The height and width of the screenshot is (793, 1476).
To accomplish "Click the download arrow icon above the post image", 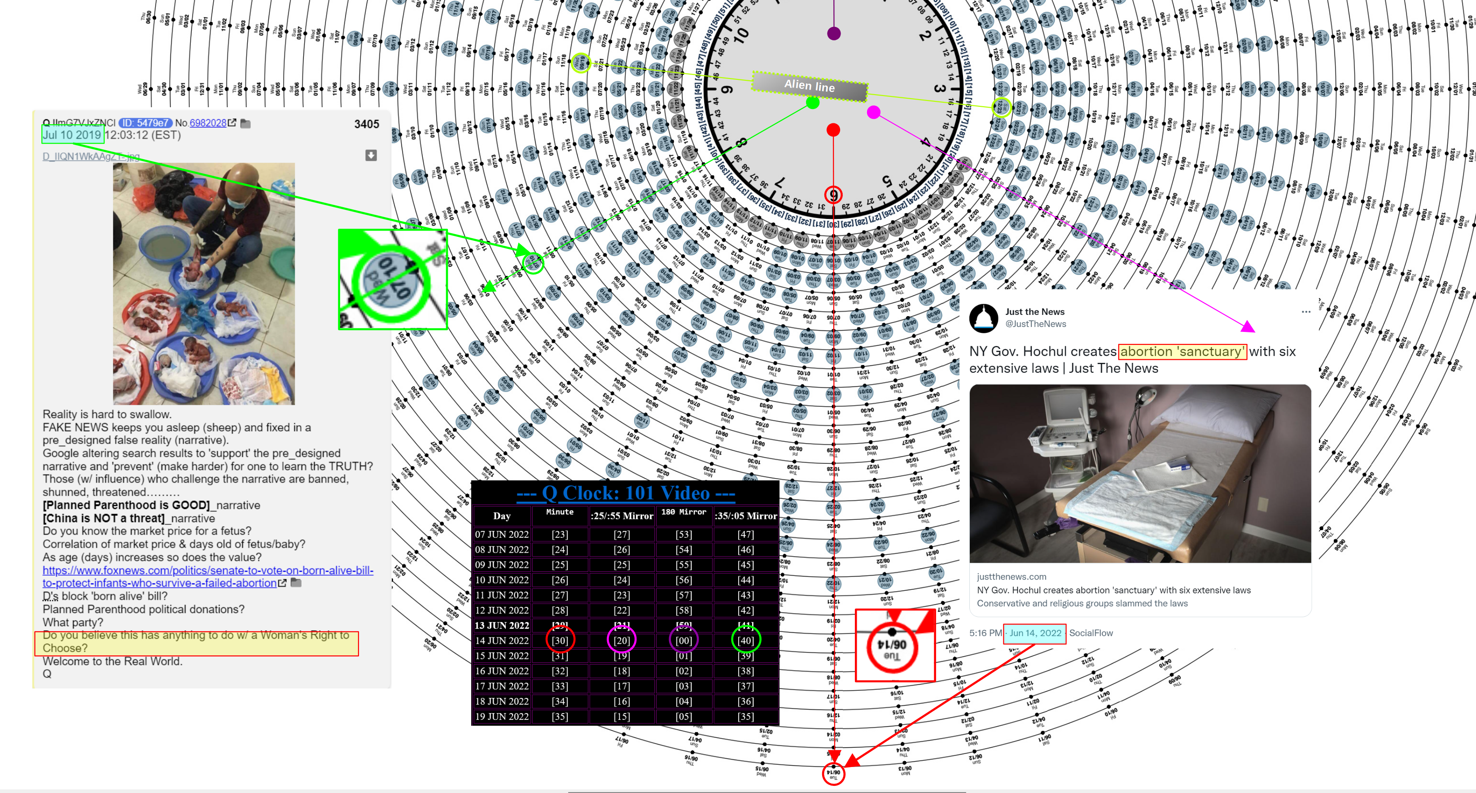I will (x=371, y=155).
